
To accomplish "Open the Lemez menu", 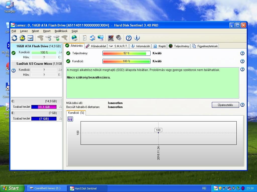I will [x=24, y=31].
